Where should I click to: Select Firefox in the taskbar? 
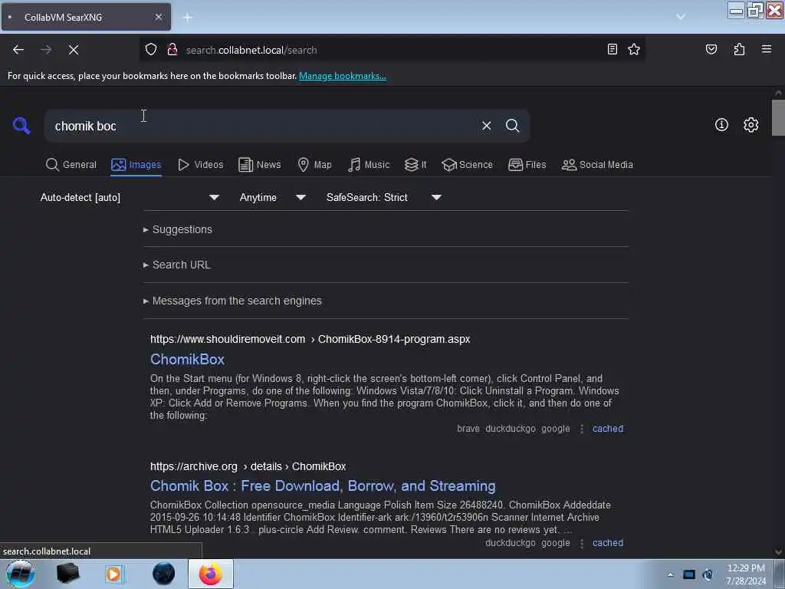210,574
